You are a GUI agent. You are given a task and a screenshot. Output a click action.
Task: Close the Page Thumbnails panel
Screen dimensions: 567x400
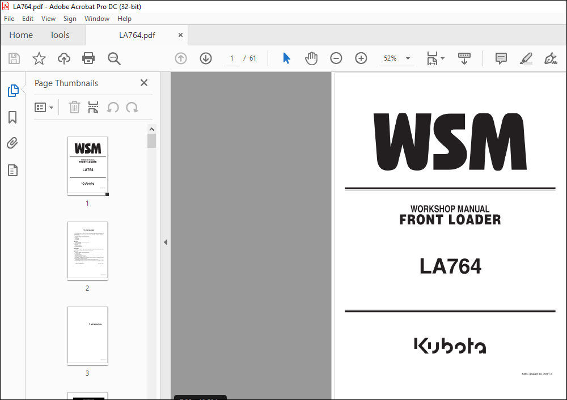click(144, 83)
